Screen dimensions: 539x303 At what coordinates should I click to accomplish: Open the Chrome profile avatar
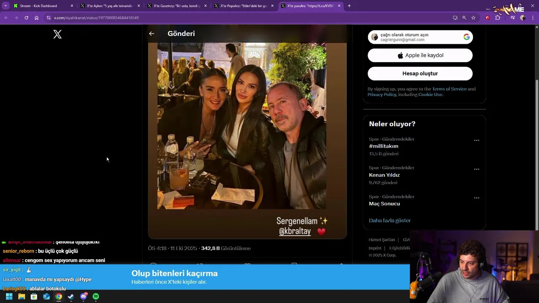(x=523, y=18)
